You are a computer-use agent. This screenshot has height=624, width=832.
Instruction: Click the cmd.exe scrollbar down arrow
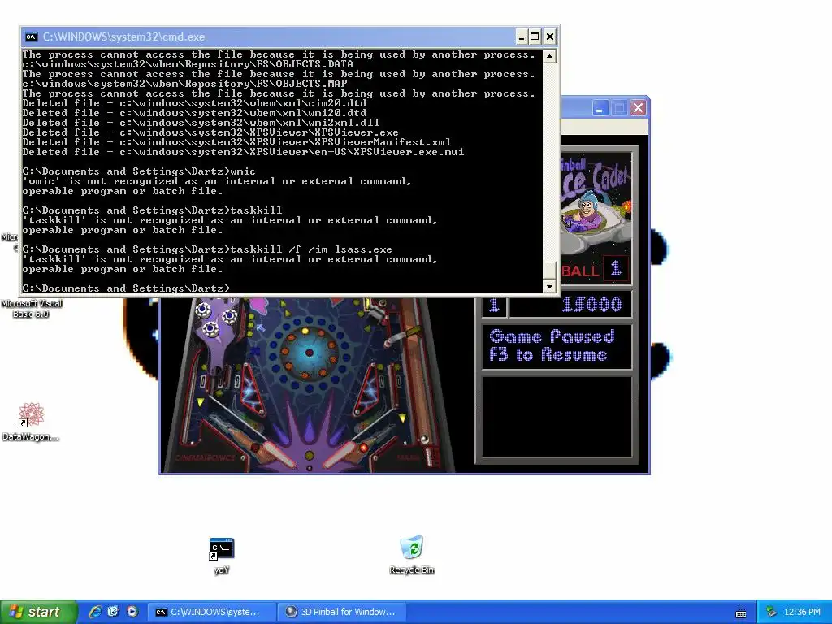click(x=550, y=286)
